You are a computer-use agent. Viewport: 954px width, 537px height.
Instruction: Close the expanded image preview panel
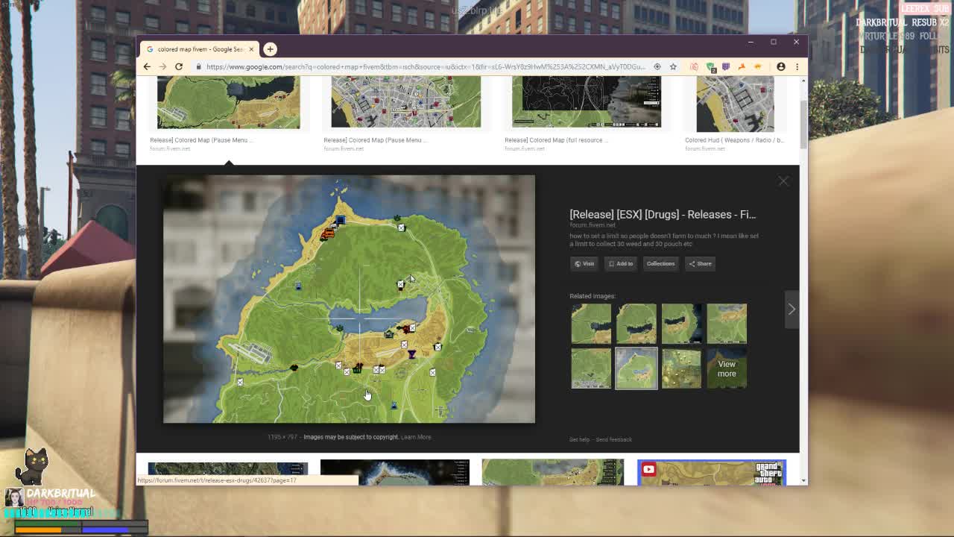click(783, 181)
